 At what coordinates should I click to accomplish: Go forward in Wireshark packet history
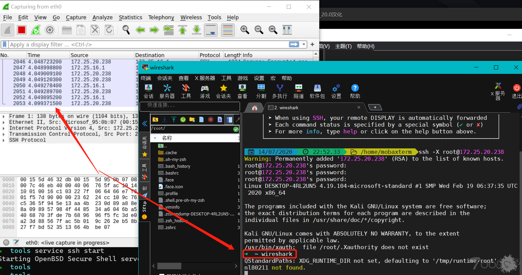(154, 30)
